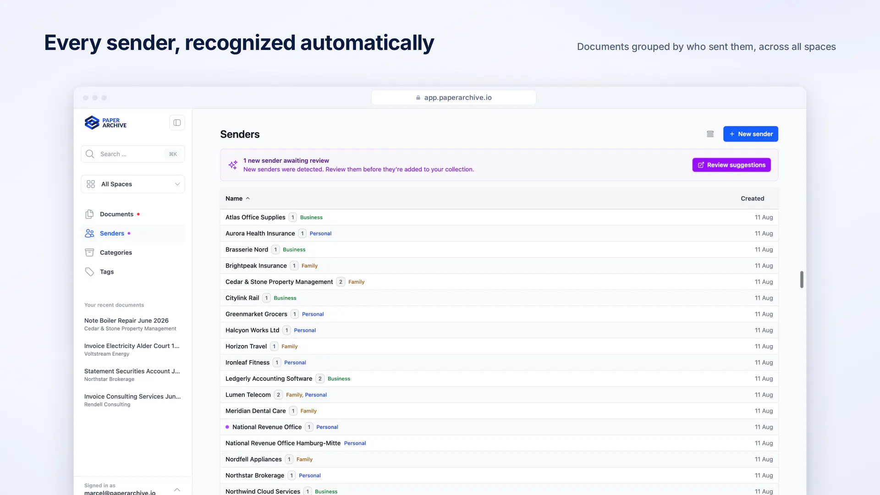Switch list density with rows icon
880x495 pixels.
710,134
